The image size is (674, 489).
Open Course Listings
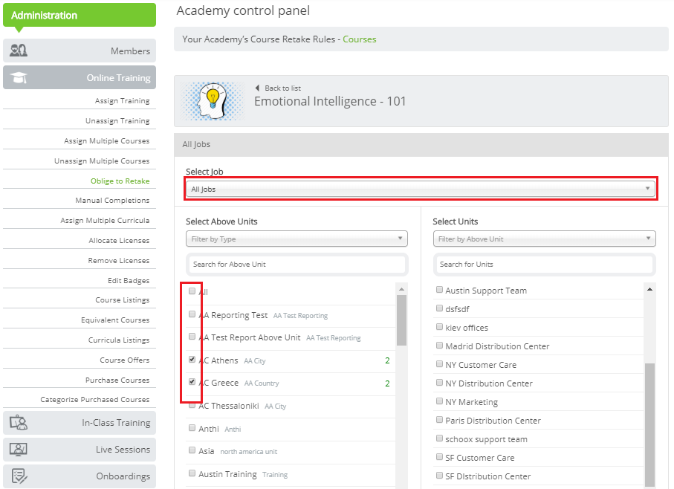(x=123, y=300)
